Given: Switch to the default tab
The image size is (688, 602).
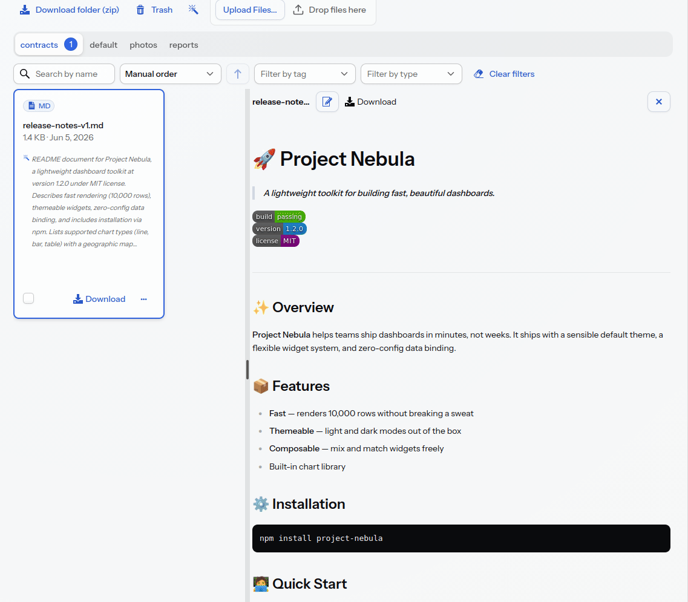Looking at the screenshot, I should (x=103, y=45).
